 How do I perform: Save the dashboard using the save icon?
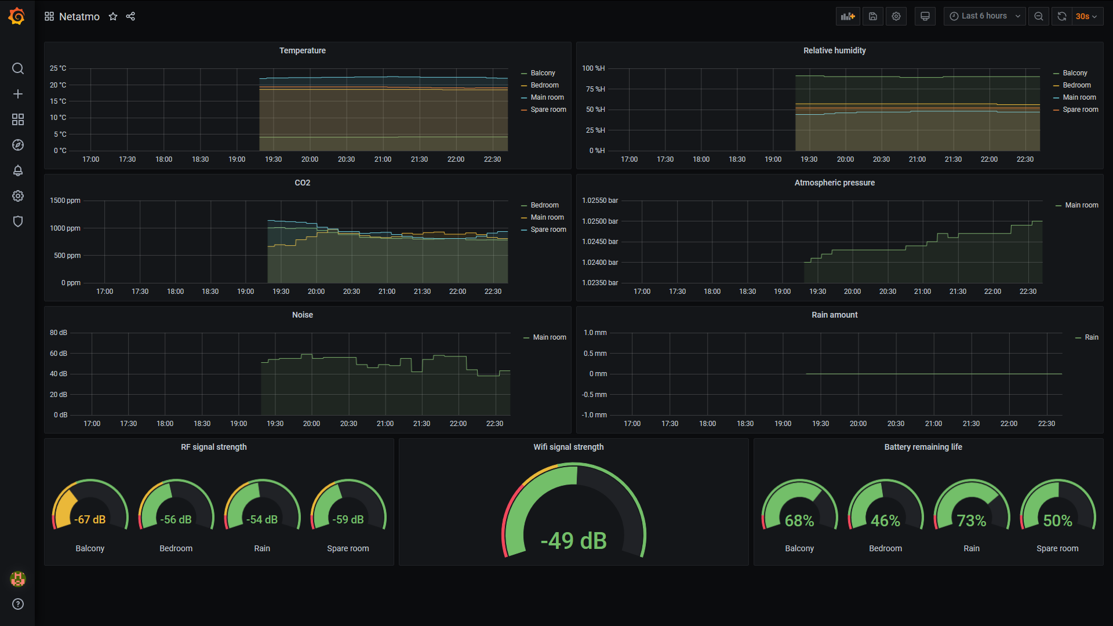click(x=872, y=16)
